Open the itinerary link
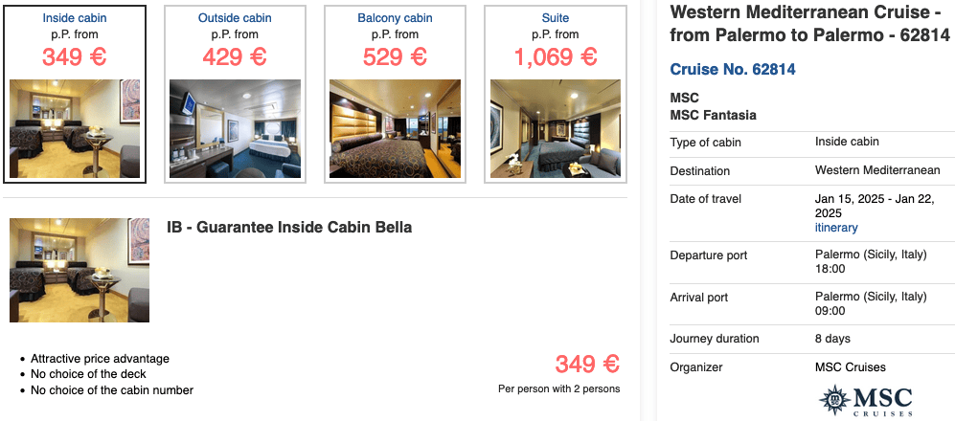Screen dimensions: 955x421 836,228
